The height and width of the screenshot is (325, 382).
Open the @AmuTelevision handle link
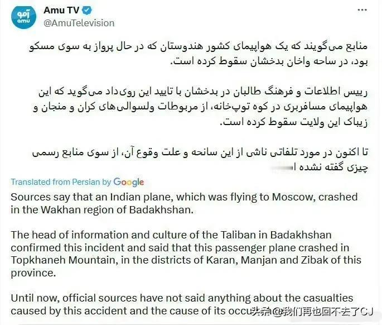[x=79, y=23]
